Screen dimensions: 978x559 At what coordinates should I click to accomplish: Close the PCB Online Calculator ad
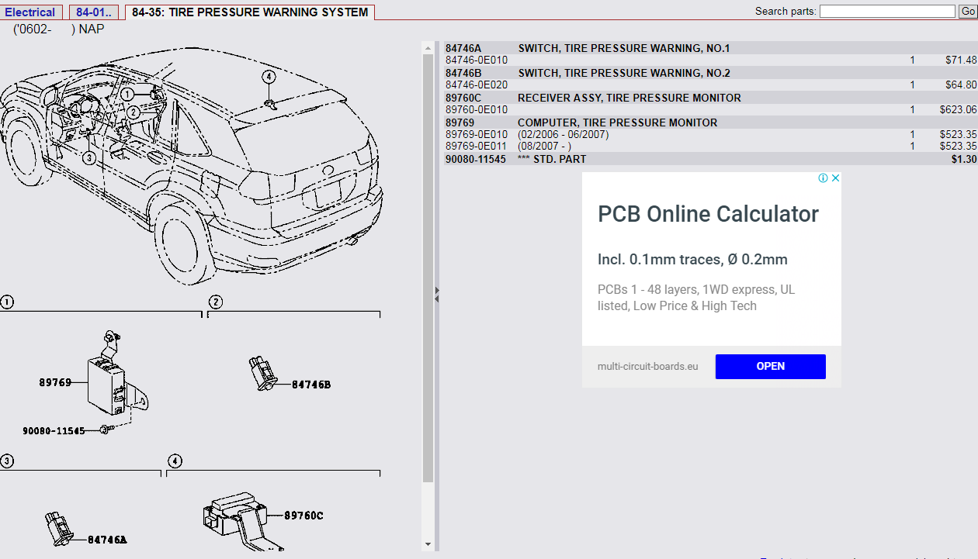tap(835, 178)
